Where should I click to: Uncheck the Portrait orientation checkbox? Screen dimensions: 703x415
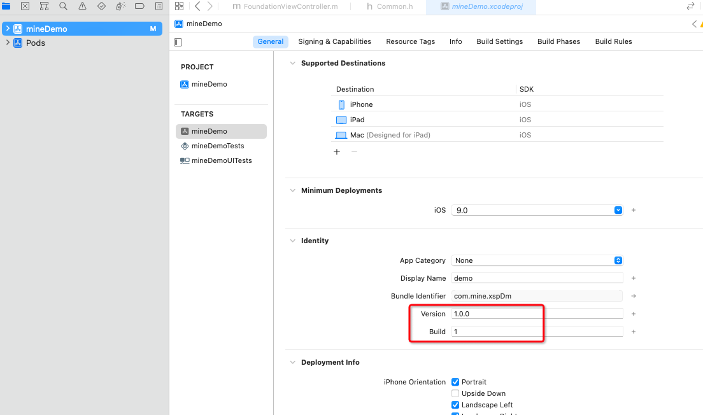pos(455,382)
